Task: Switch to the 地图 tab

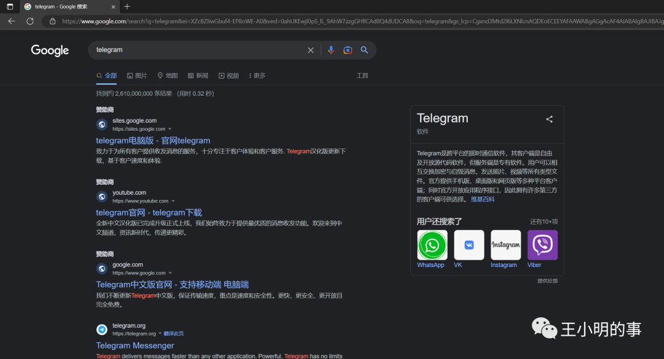Action: 167,75
